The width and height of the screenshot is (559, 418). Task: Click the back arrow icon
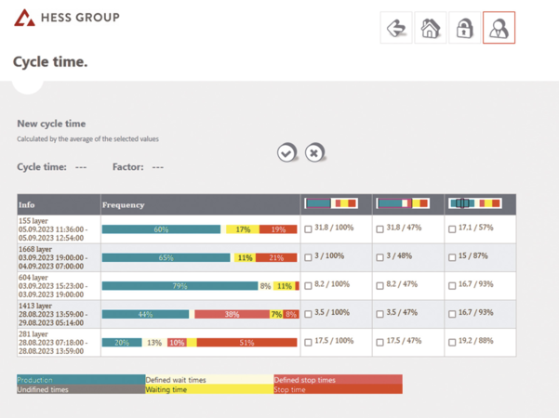click(396, 28)
